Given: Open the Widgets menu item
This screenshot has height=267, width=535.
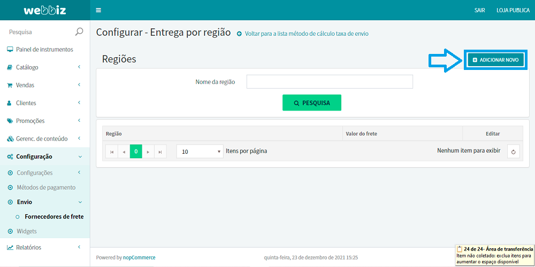Looking at the screenshot, I should (x=27, y=231).
